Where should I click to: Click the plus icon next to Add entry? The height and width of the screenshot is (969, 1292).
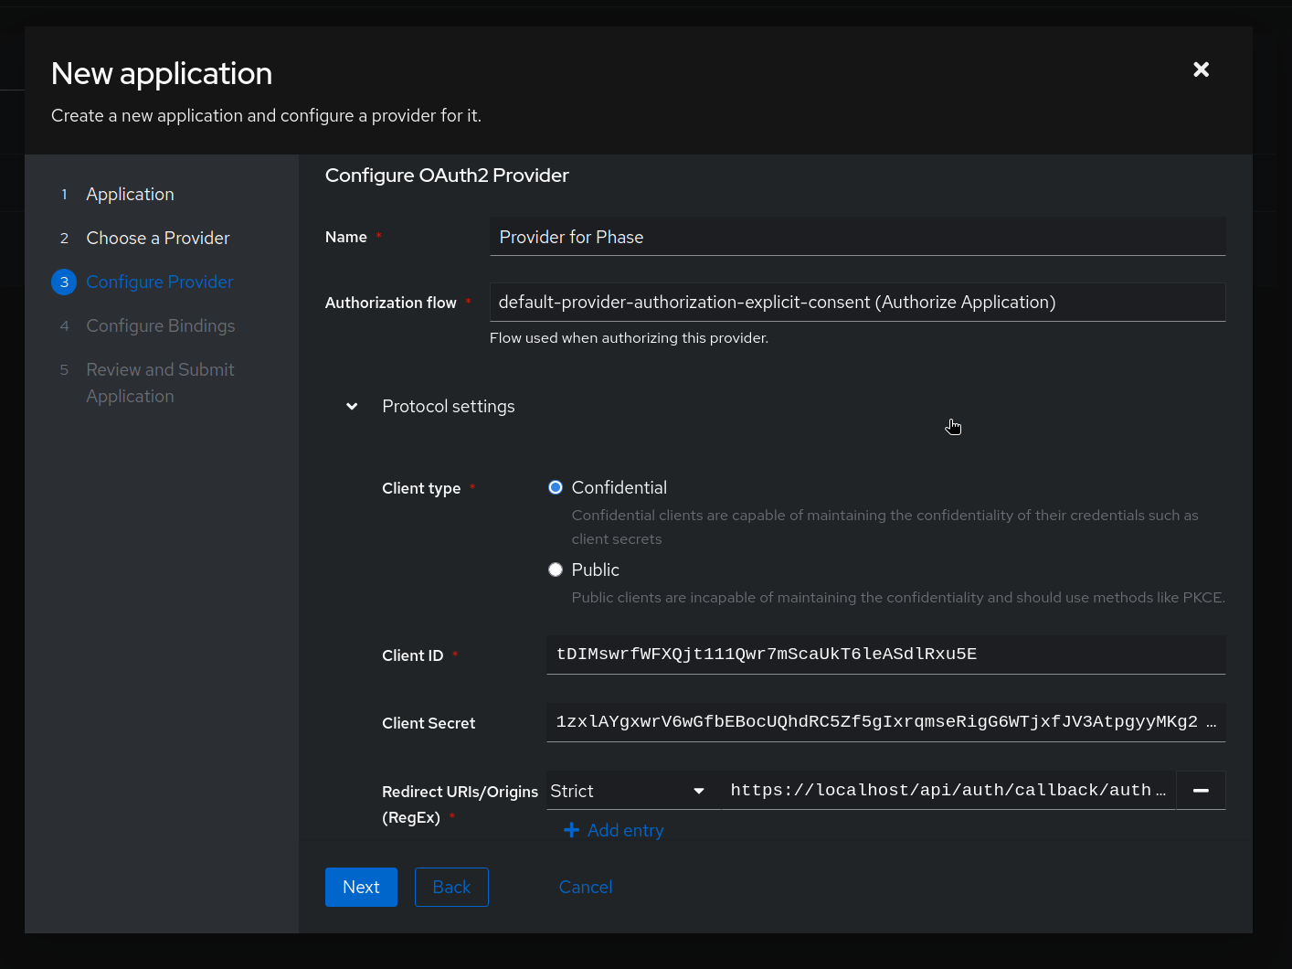tap(572, 830)
